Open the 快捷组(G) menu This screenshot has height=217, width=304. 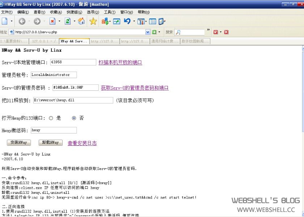74,12
